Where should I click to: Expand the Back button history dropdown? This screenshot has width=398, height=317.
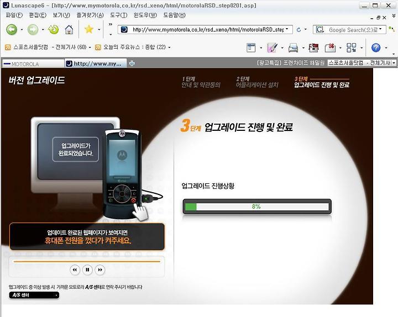pos(22,30)
